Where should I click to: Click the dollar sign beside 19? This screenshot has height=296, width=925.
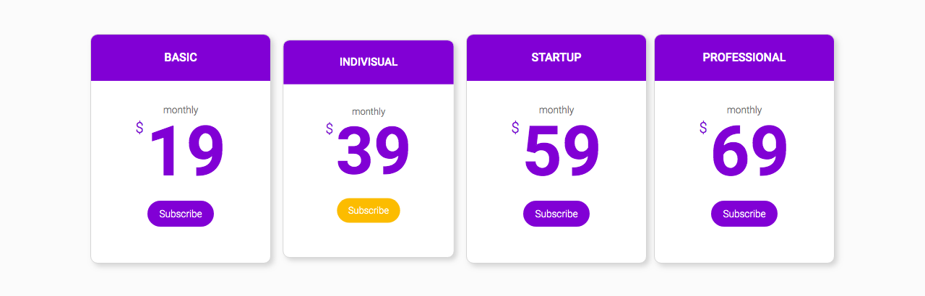pyautogui.click(x=139, y=128)
